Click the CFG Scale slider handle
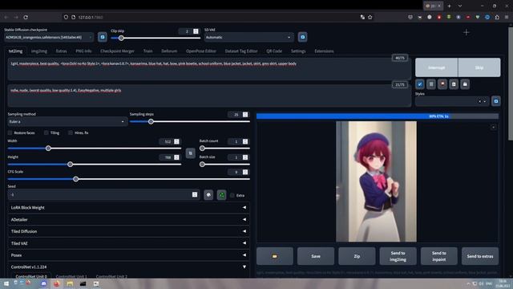This screenshot has width=513, height=289. [x=76, y=179]
